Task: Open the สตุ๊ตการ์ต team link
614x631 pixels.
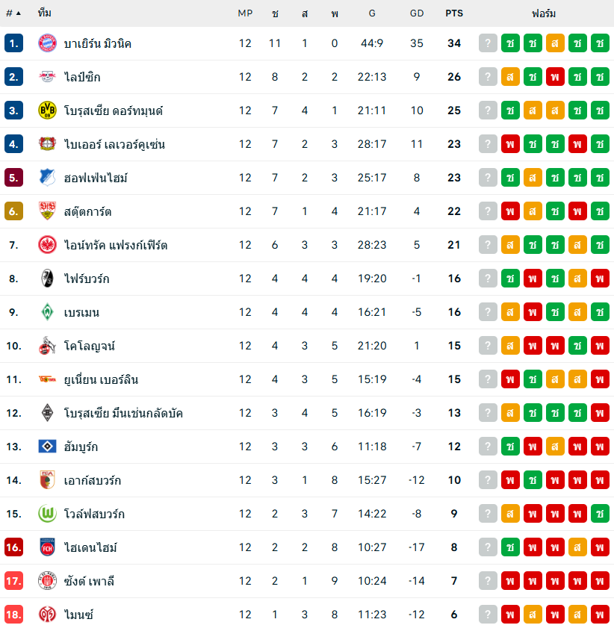Action: click(88, 211)
